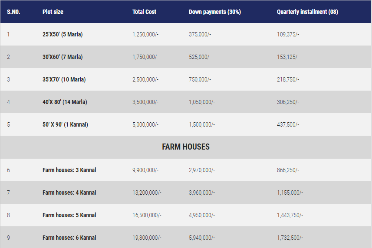Screen dimensions: 372x248
Task: Select Farm houses: 3 Kannal row
Action: [69, 170]
